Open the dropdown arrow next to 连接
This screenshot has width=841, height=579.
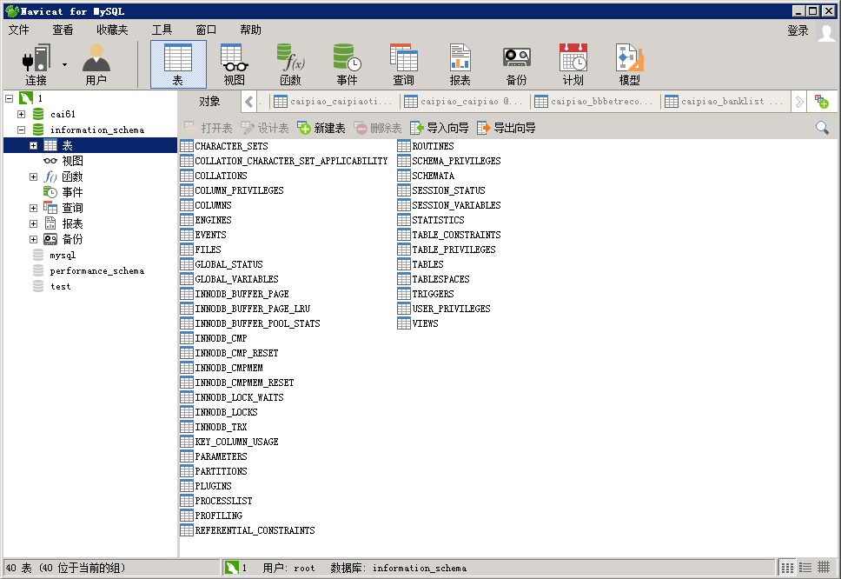click(x=64, y=64)
